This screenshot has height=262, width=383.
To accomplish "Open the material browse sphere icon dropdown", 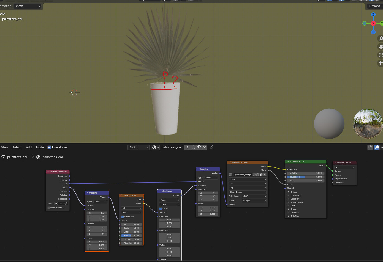I will pos(155,147).
